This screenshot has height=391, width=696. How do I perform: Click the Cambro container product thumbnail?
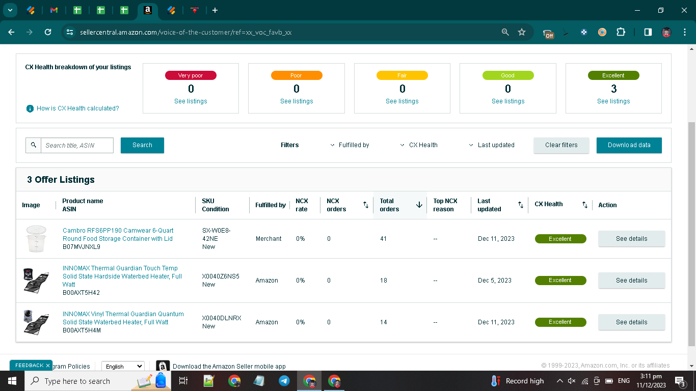point(36,239)
